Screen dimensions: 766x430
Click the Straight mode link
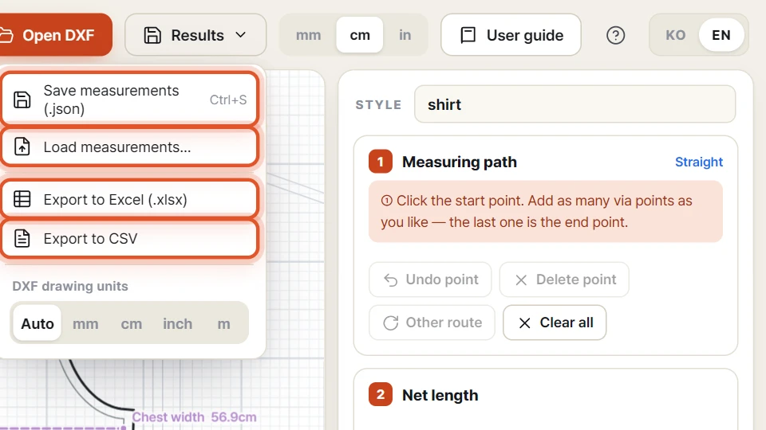pyautogui.click(x=699, y=162)
